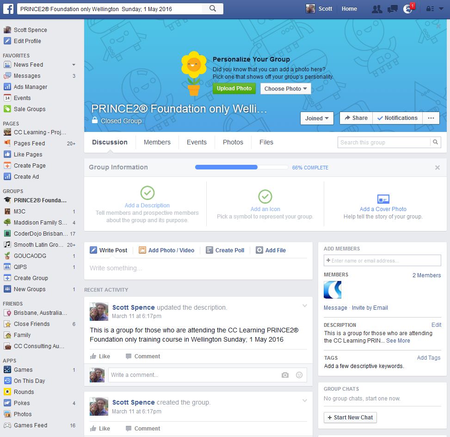450x437 pixels.
Task: Click camera icon in comment box
Action: pos(285,375)
